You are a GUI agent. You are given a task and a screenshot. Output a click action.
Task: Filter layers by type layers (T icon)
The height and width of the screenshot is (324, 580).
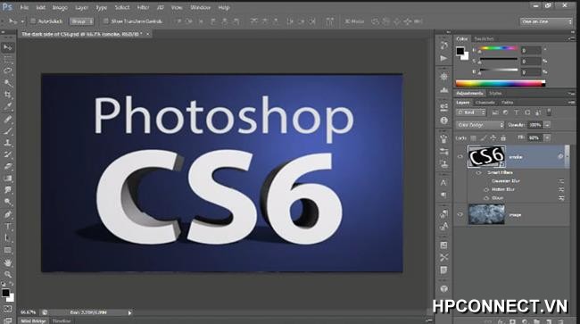(x=517, y=112)
